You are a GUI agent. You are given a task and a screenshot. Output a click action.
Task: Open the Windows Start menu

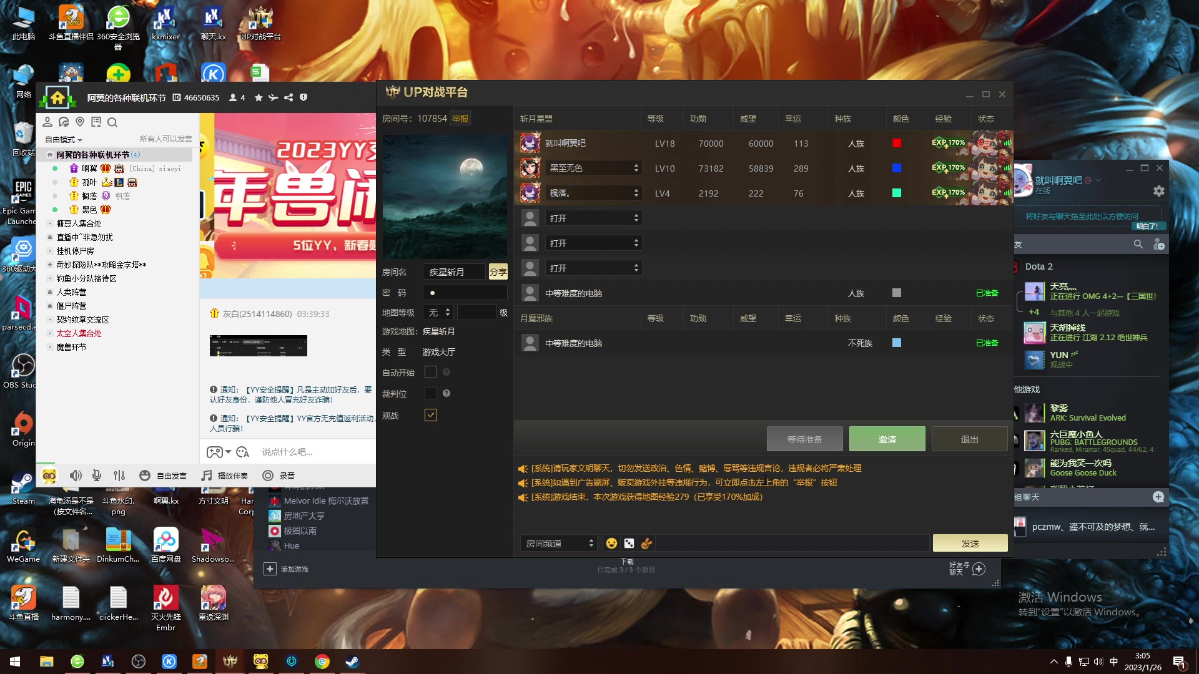15,662
